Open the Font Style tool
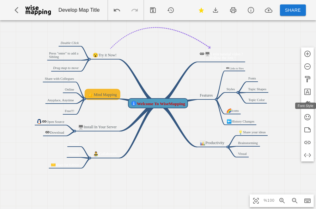 tap(307, 92)
